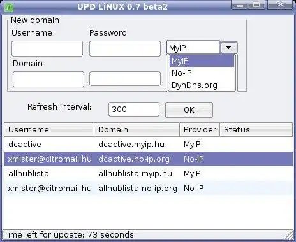
Task: Choose DynDns.org from the provider list
Action: 202,85
